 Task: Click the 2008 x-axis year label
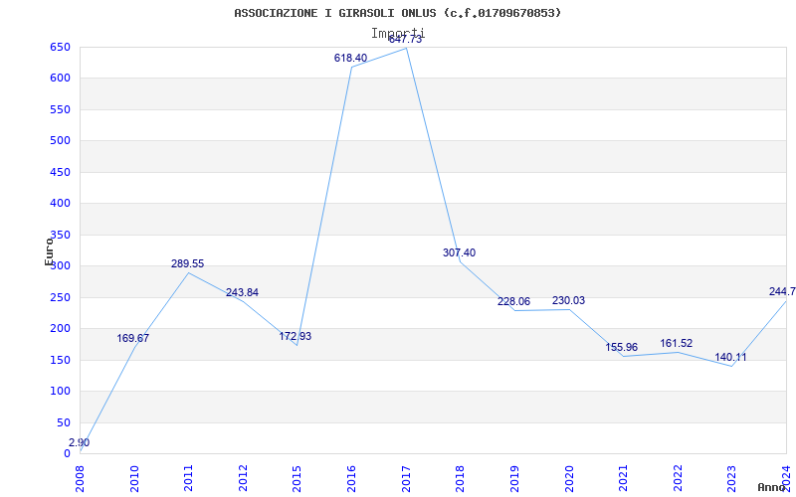click(81, 478)
